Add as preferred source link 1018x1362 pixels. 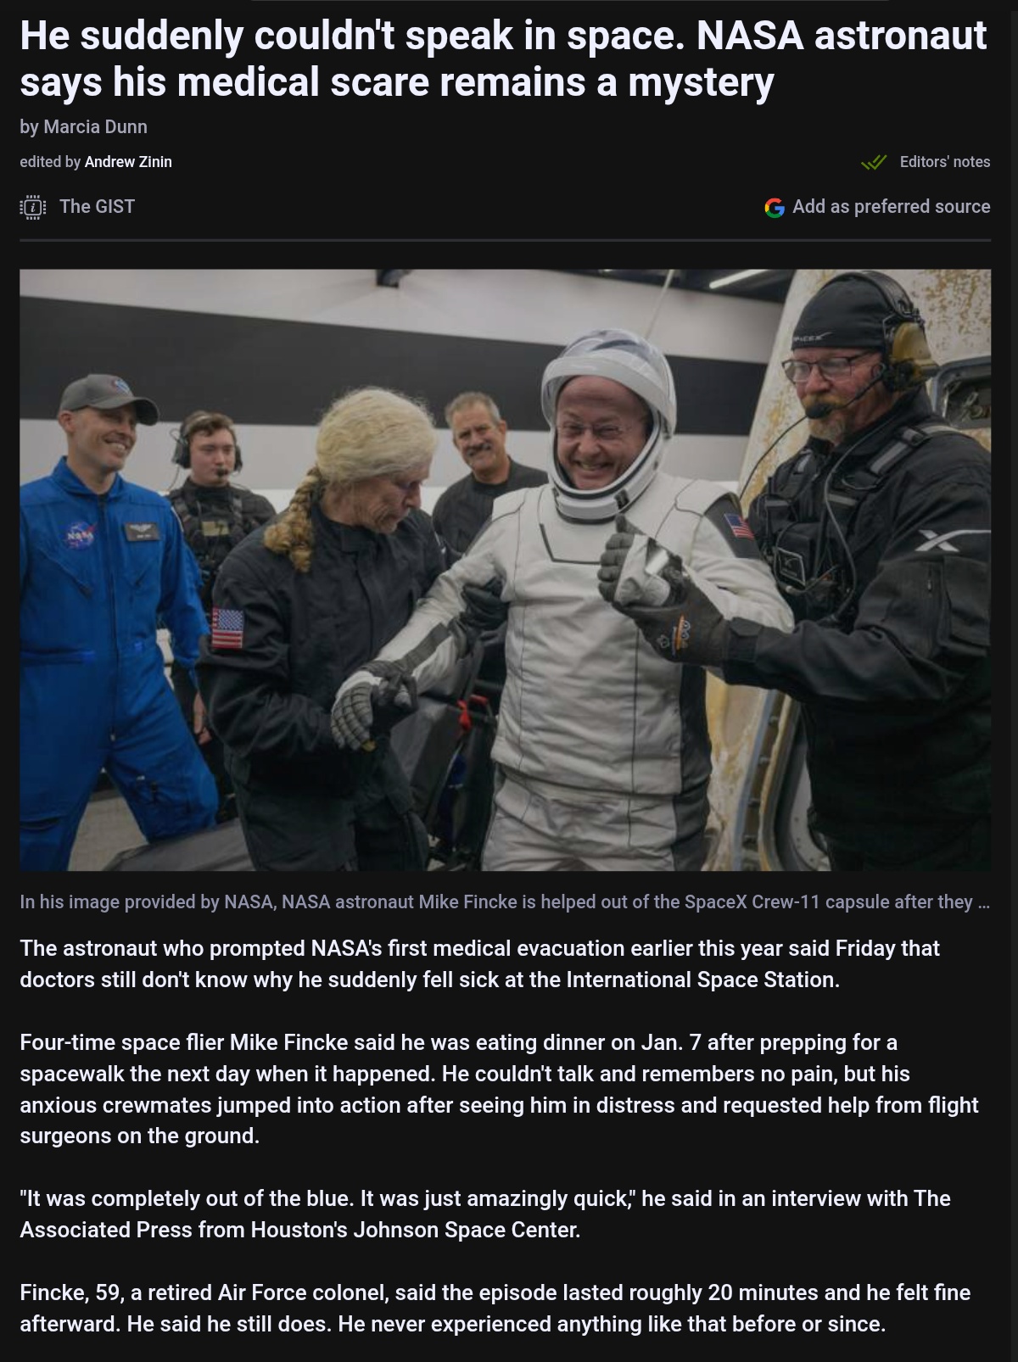892,206
